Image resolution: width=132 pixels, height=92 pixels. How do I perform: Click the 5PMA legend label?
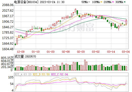pyautogui.click(x=85, y=2)
